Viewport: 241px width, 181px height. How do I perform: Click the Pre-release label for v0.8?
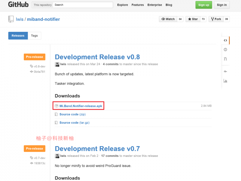point(34,57)
